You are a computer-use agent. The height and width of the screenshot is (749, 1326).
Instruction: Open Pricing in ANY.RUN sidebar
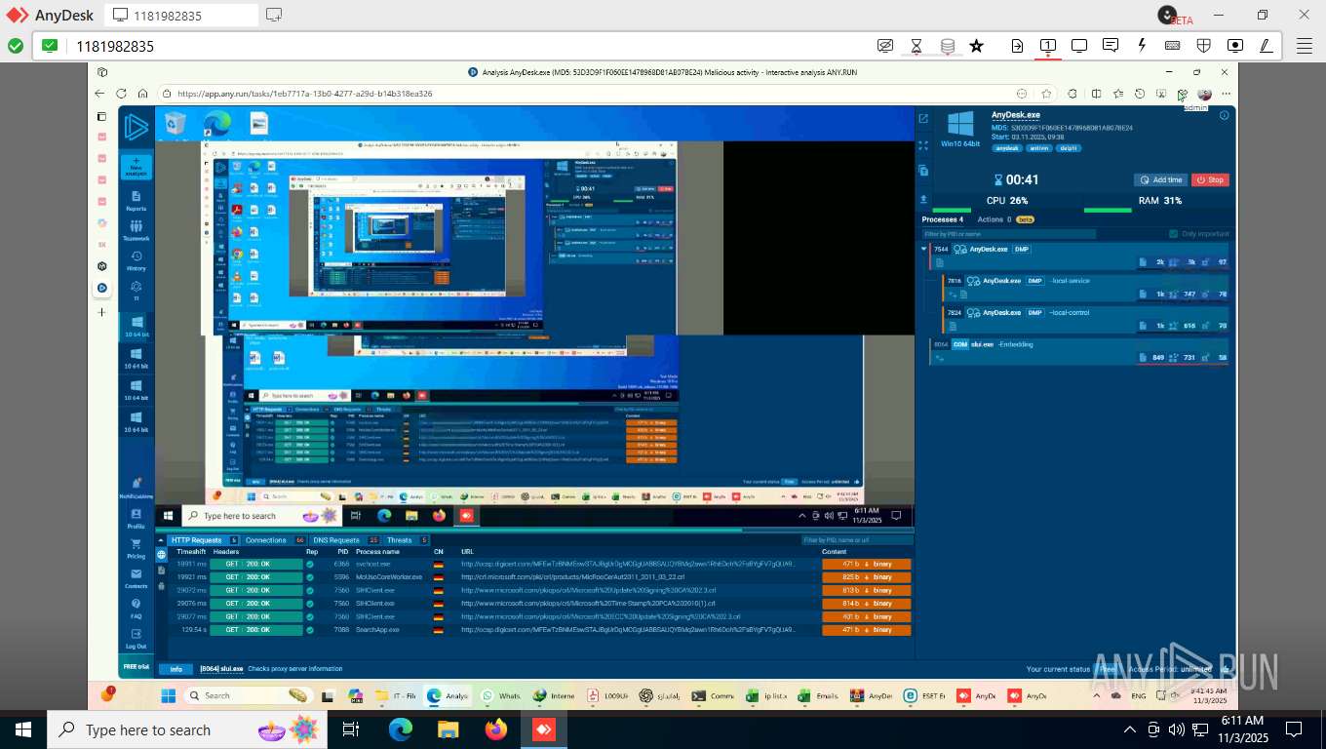pos(136,548)
